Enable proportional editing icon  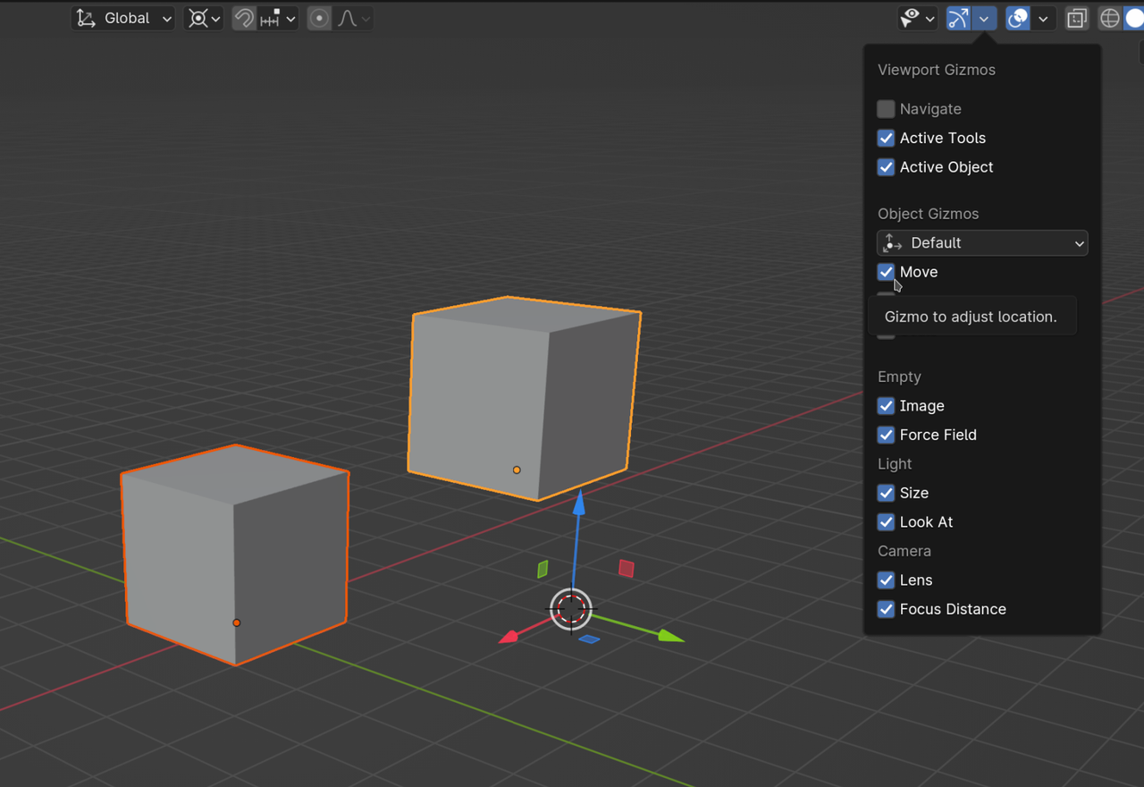[x=319, y=19]
